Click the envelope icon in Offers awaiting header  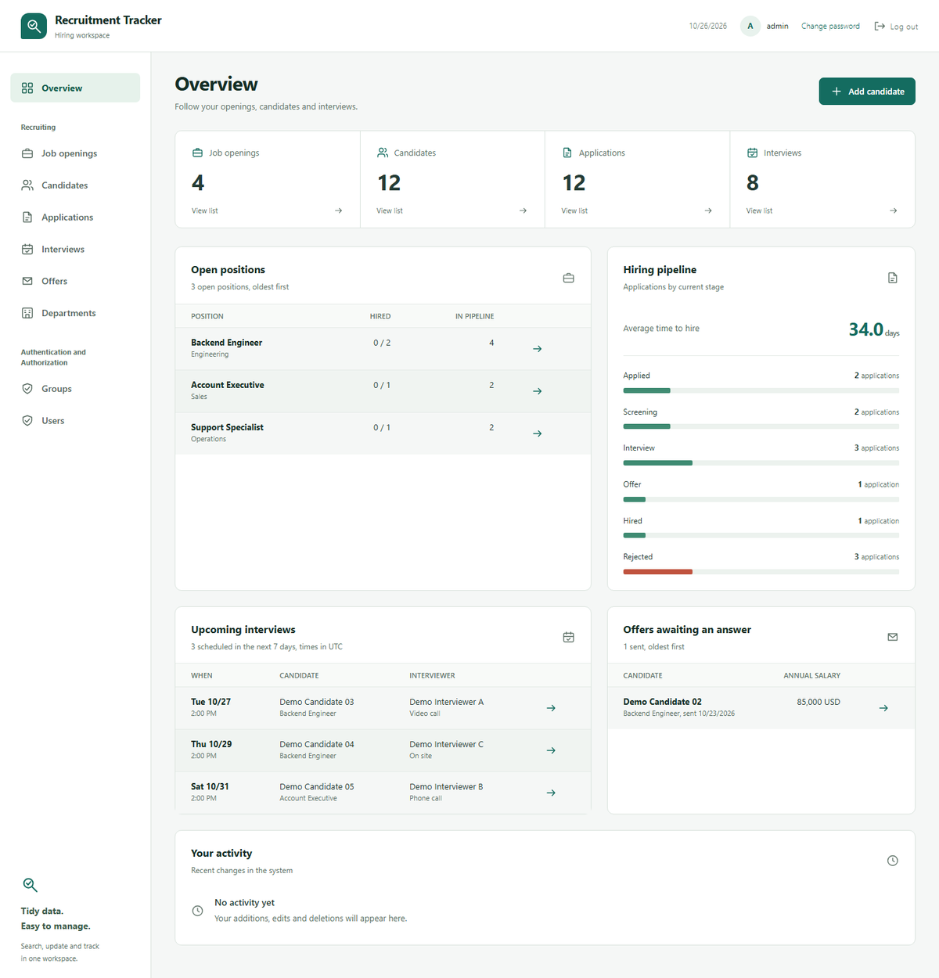pos(893,637)
